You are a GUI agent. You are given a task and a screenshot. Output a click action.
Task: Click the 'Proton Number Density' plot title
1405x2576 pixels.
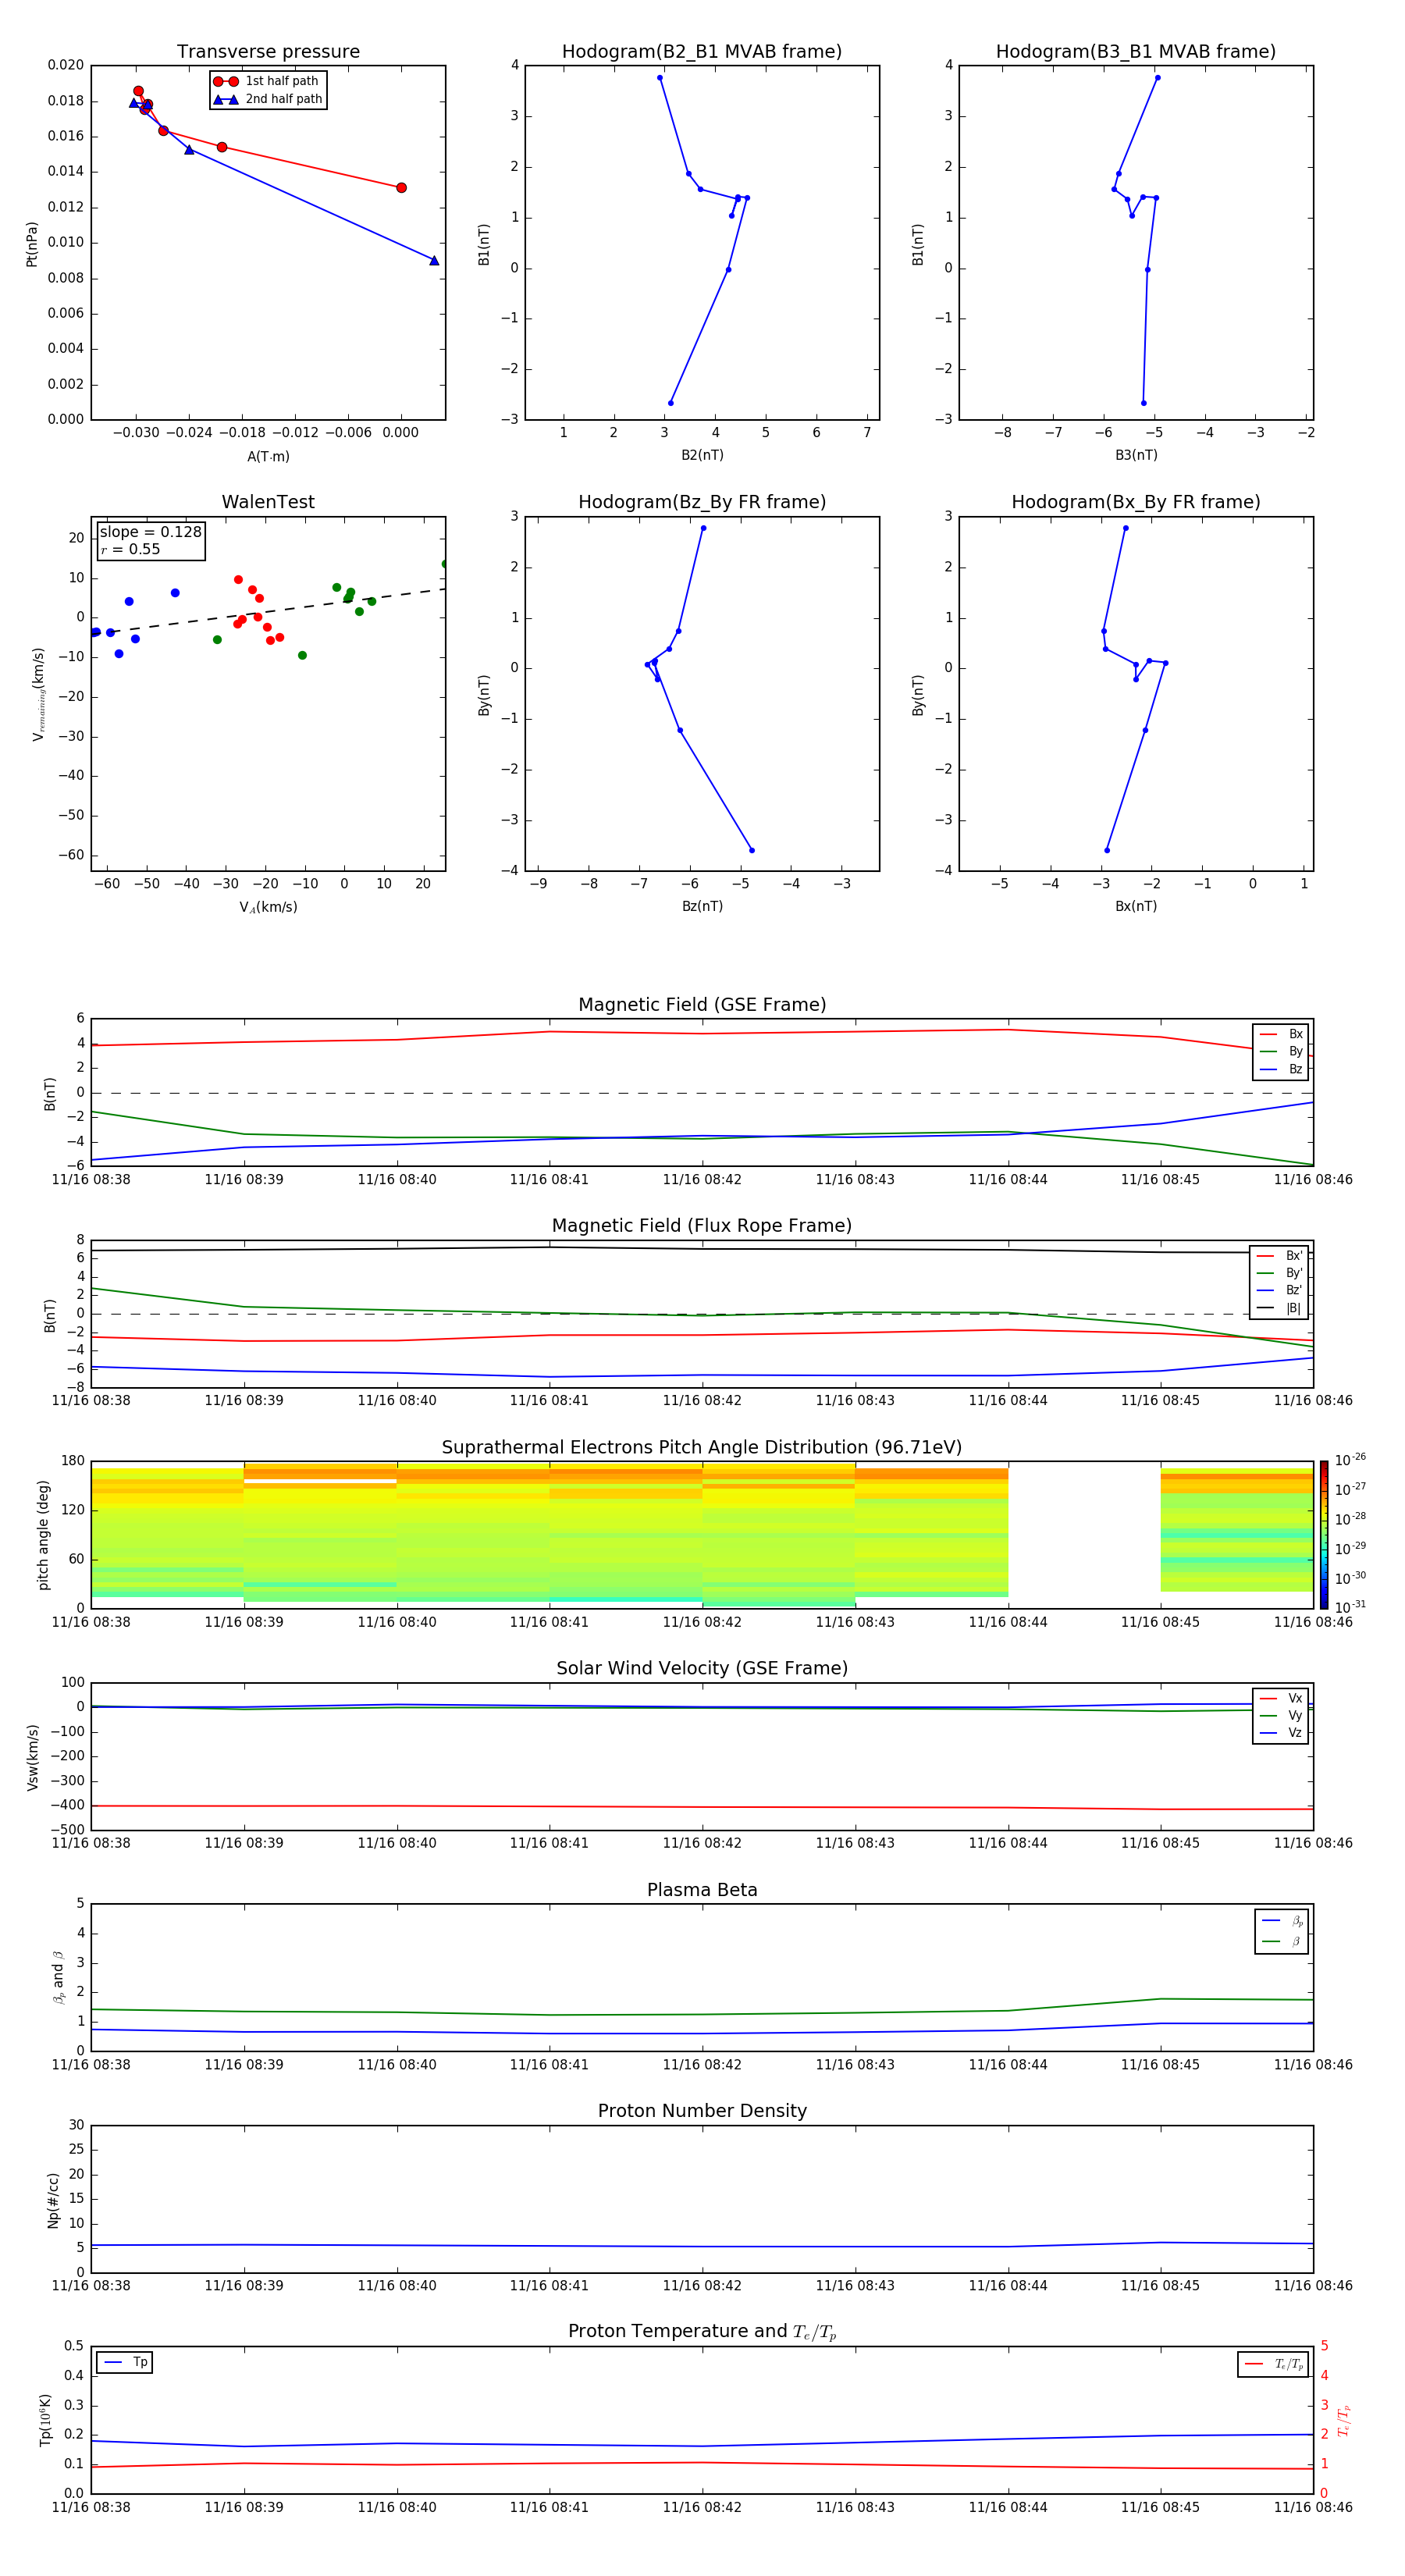pyautogui.click(x=702, y=2111)
